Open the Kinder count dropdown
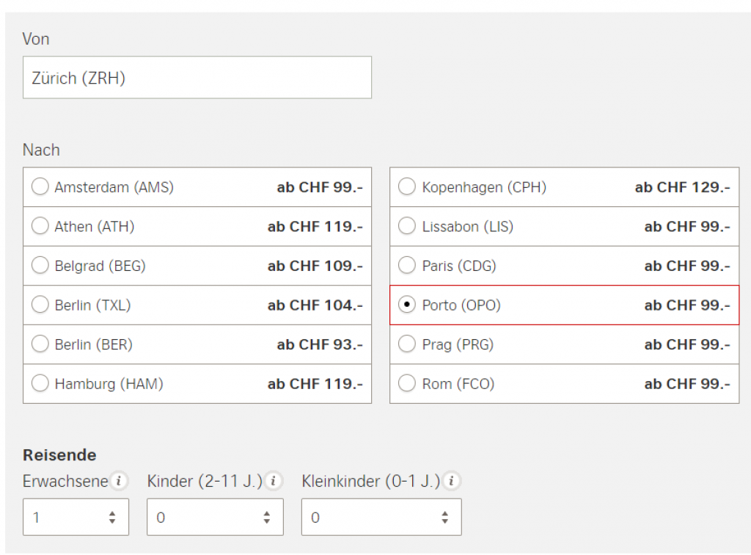The width and height of the screenshot is (751, 555). 215,518
